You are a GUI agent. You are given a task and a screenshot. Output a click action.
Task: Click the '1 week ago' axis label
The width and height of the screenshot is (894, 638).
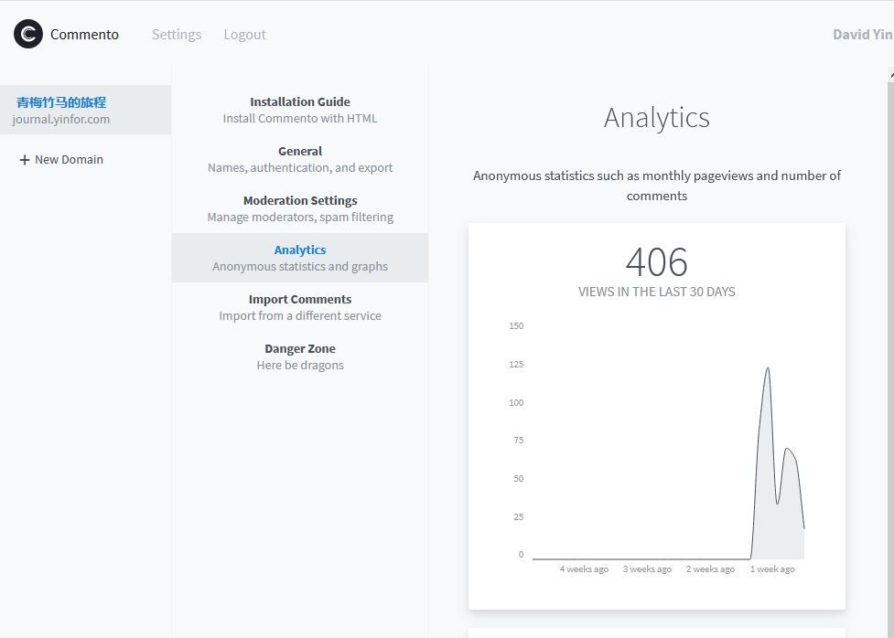pyautogui.click(x=772, y=569)
